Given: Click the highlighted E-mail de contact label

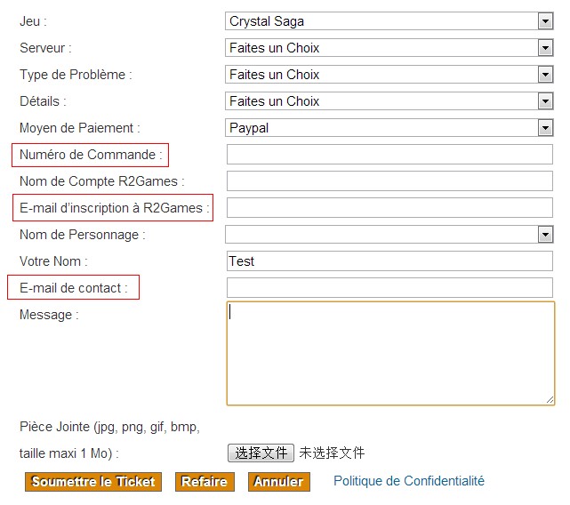Looking at the screenshot, I should 74,288.
